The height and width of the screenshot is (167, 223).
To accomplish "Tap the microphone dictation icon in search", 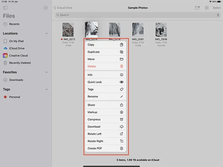I will (x=218, y=15).
